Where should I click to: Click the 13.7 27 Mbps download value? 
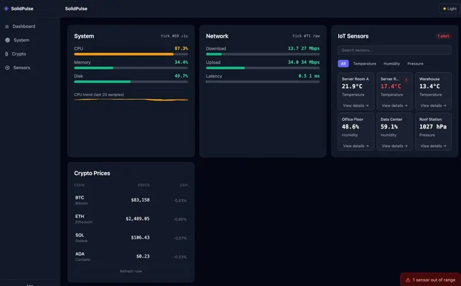(304, 48)
